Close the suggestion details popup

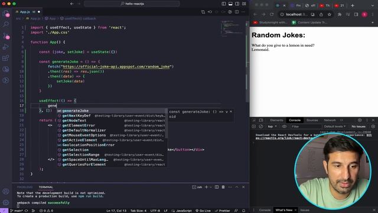pos(231,112)
